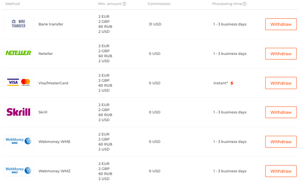Withdraw using Skrill
Screen dimensions: 301x181
pos(281,112)
